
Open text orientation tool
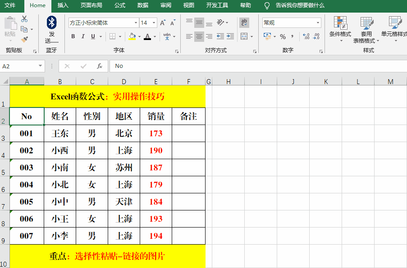click(220, 22)
